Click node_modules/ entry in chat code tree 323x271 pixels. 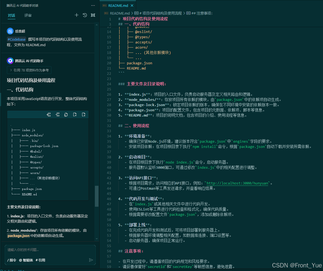(32, 135)
